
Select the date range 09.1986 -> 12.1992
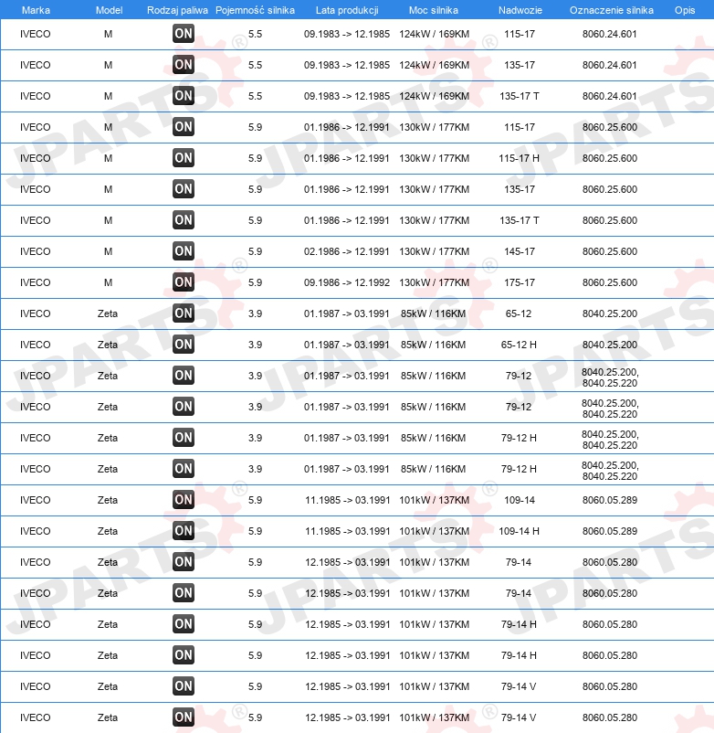pos(346,282)
